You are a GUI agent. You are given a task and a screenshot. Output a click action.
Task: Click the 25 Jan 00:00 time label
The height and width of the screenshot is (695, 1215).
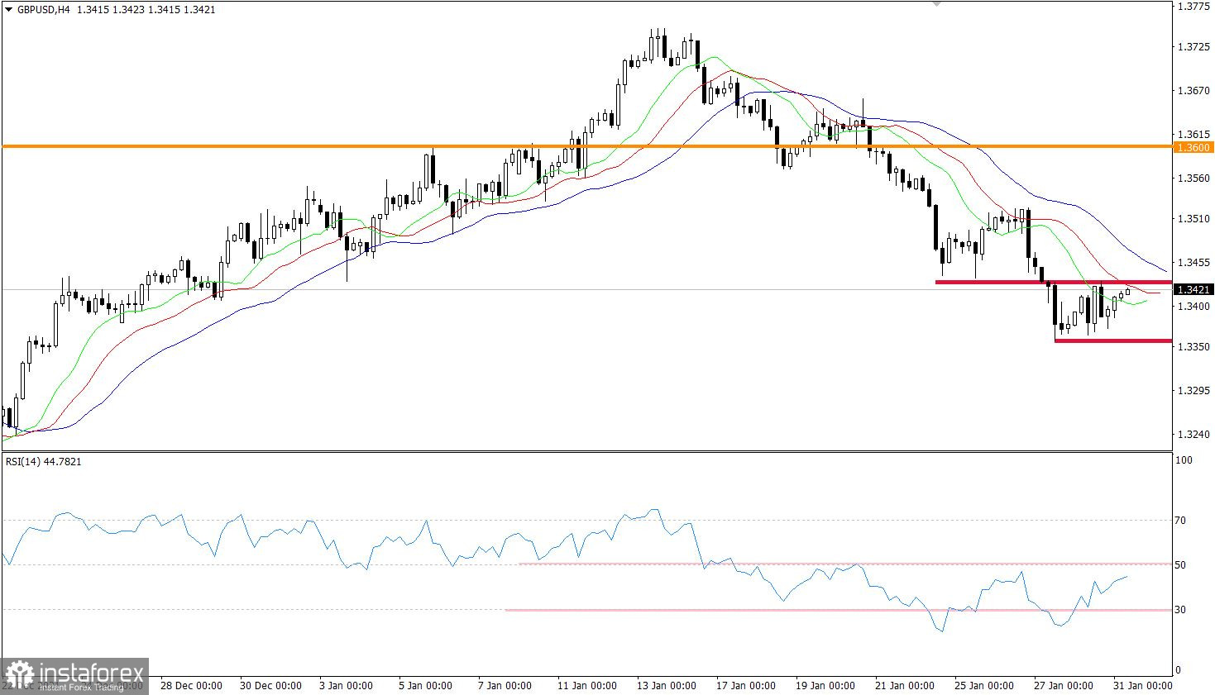983,685
